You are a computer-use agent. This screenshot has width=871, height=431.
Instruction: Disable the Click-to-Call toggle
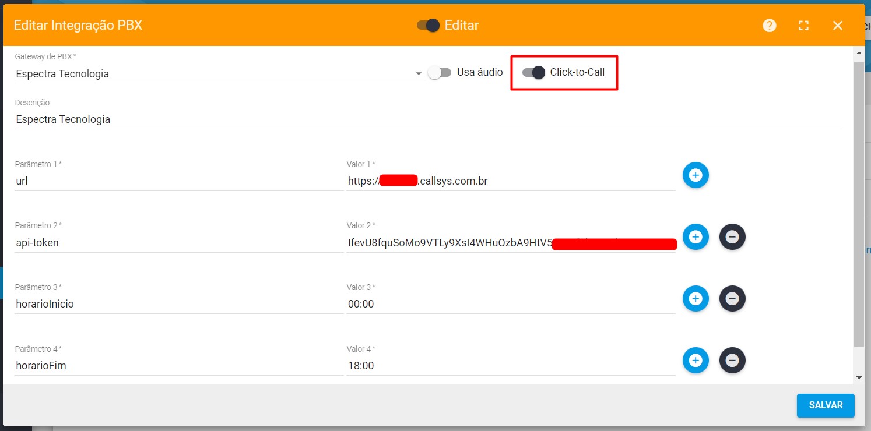(x=532, y=72)
